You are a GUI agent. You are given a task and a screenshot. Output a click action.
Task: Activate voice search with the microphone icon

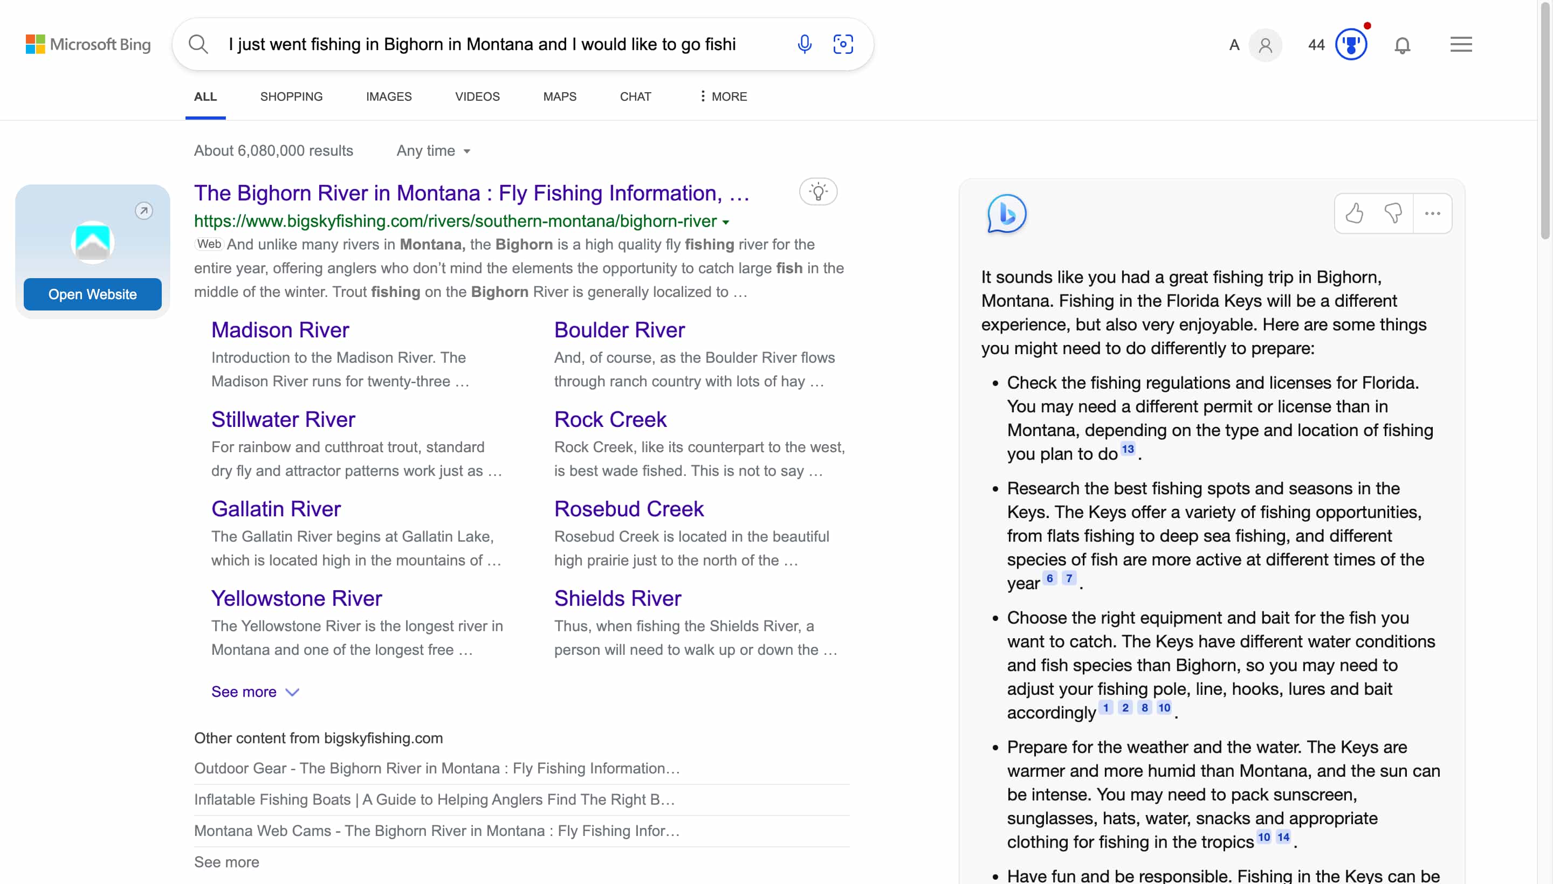tap(804, 44)
